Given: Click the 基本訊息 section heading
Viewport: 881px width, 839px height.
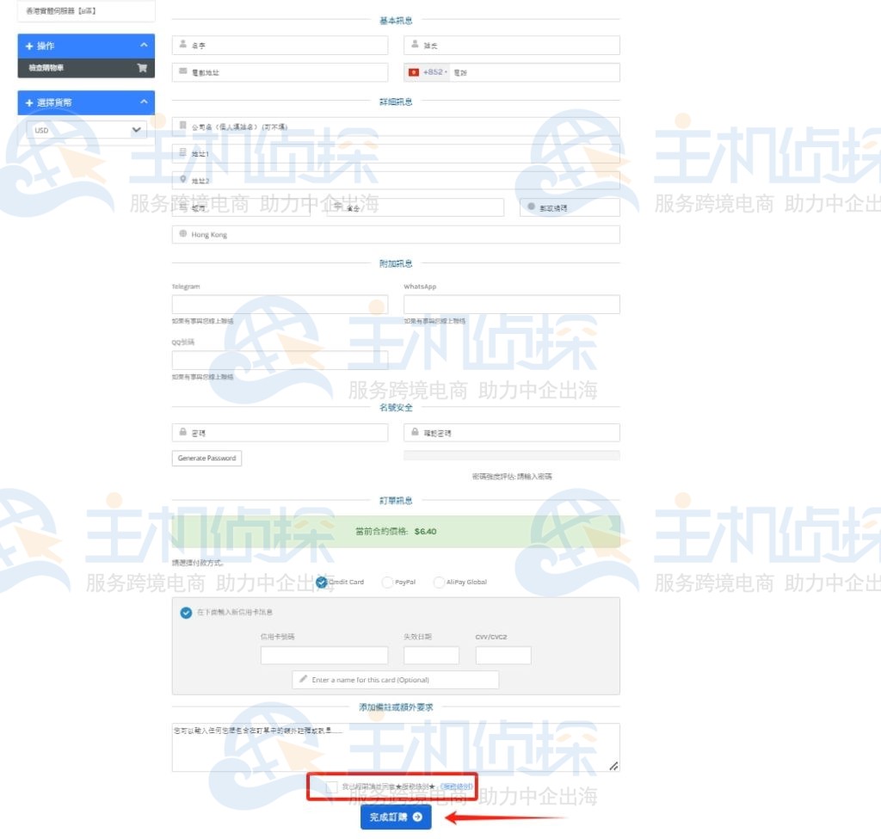Looking at the screenshot, I should 396,21.
